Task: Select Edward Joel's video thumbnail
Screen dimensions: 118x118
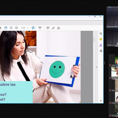Action: pos(112,27)
